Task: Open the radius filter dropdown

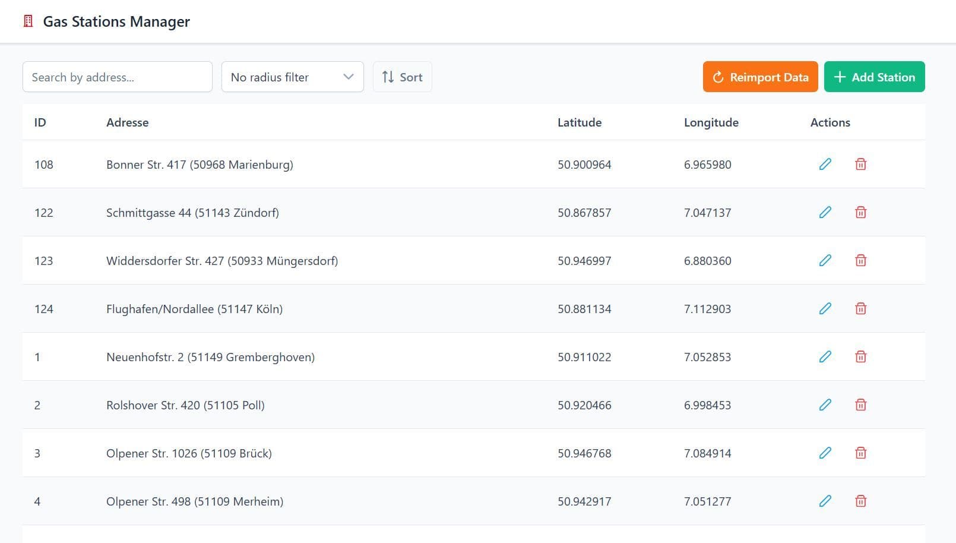Action: point(292,77)
